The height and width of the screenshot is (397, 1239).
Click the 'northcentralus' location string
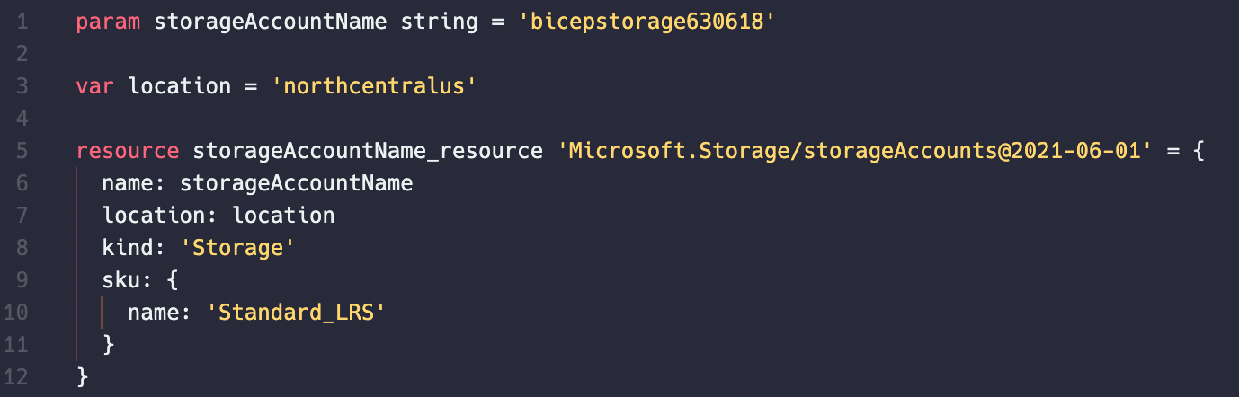point(374,86)
